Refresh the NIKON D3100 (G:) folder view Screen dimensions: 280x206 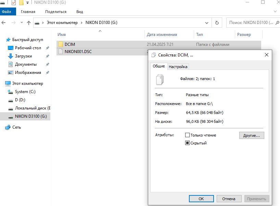pos(217,23)
